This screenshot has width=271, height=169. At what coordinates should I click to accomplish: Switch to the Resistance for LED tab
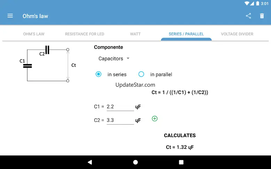[85, 34]
